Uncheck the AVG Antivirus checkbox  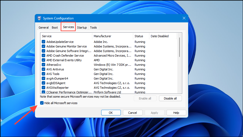coord(43,69)
